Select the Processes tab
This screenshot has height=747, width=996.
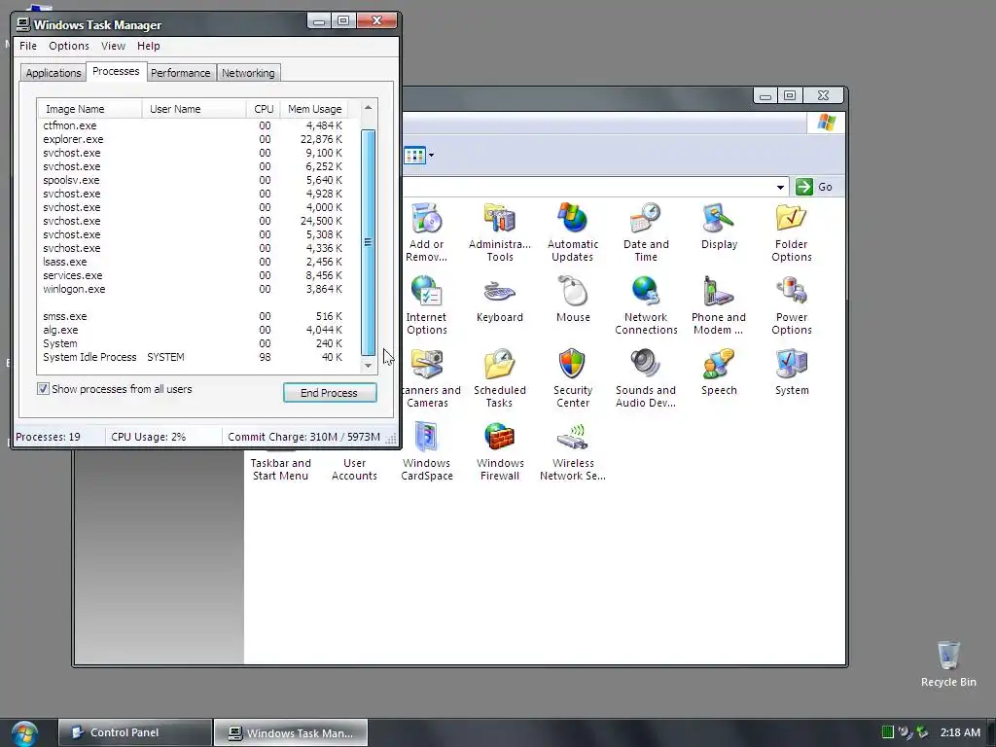(116, 71)
